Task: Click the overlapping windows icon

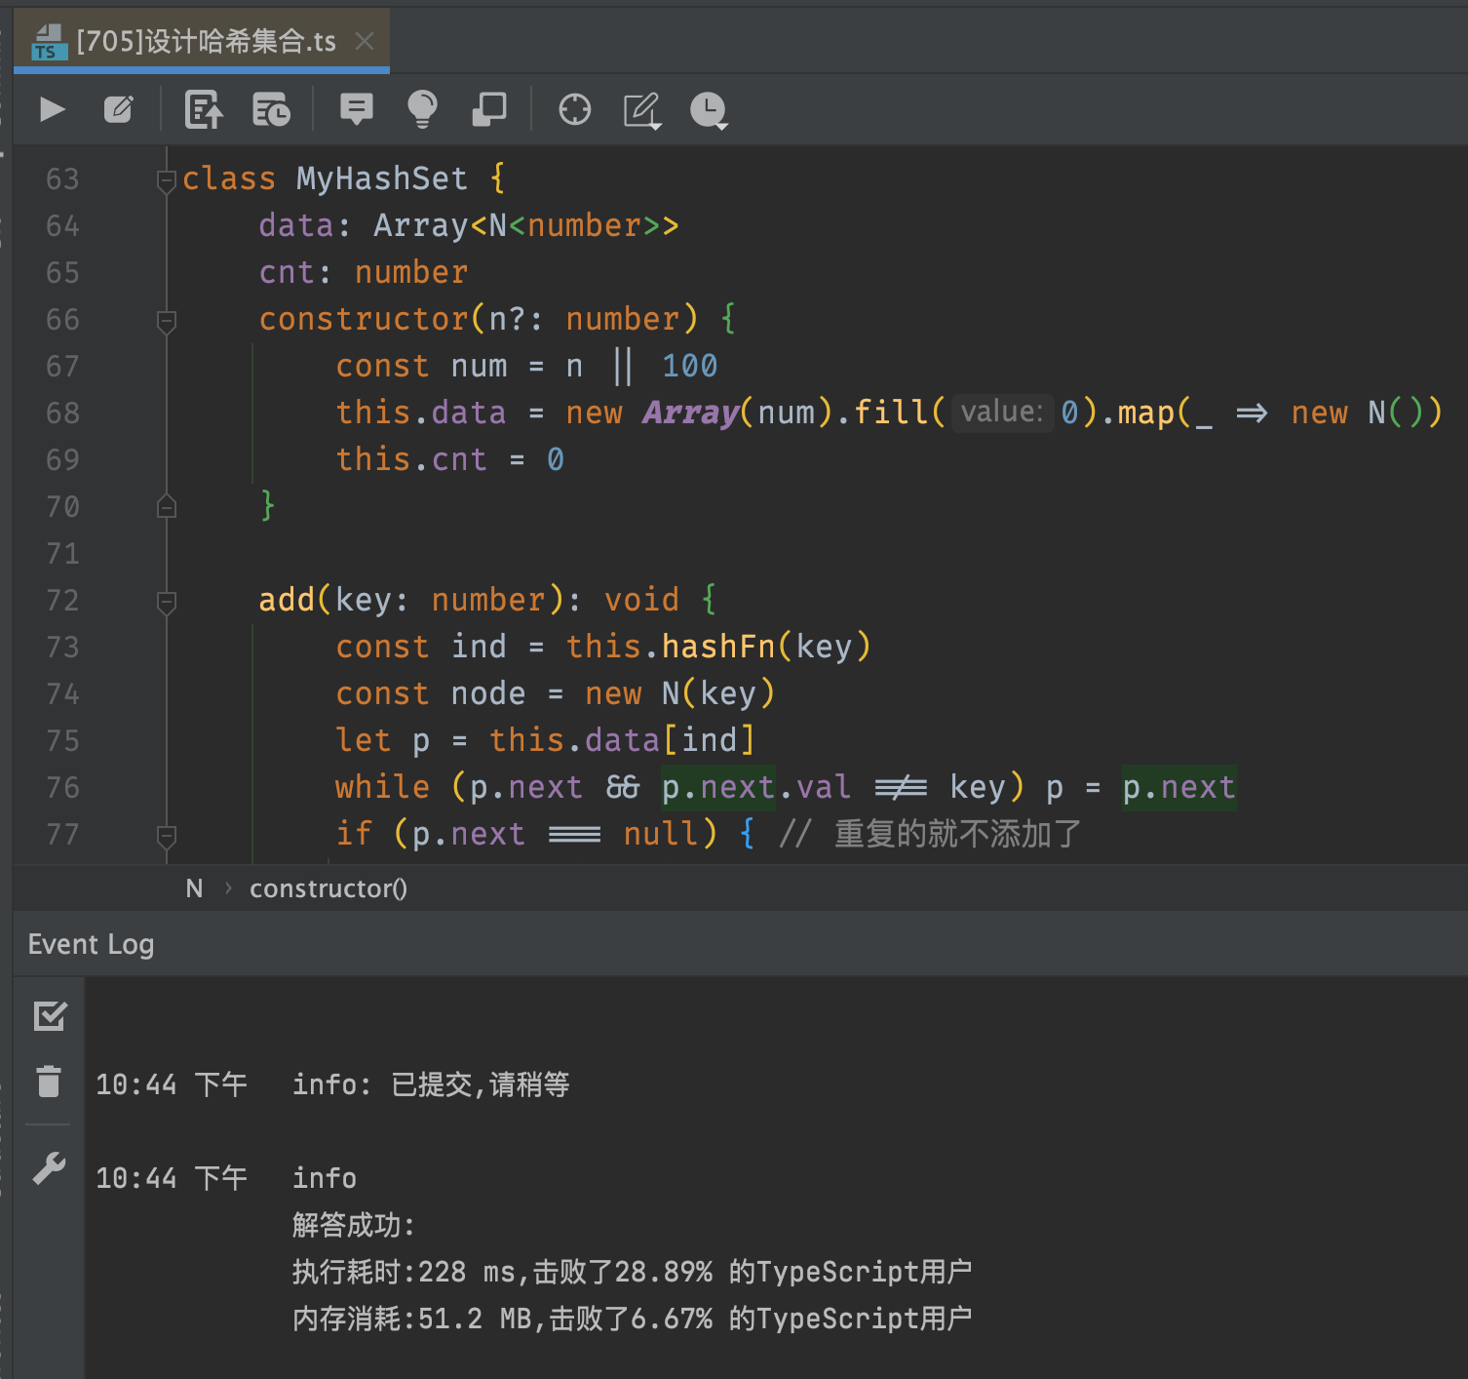Action: coord(489,109)
